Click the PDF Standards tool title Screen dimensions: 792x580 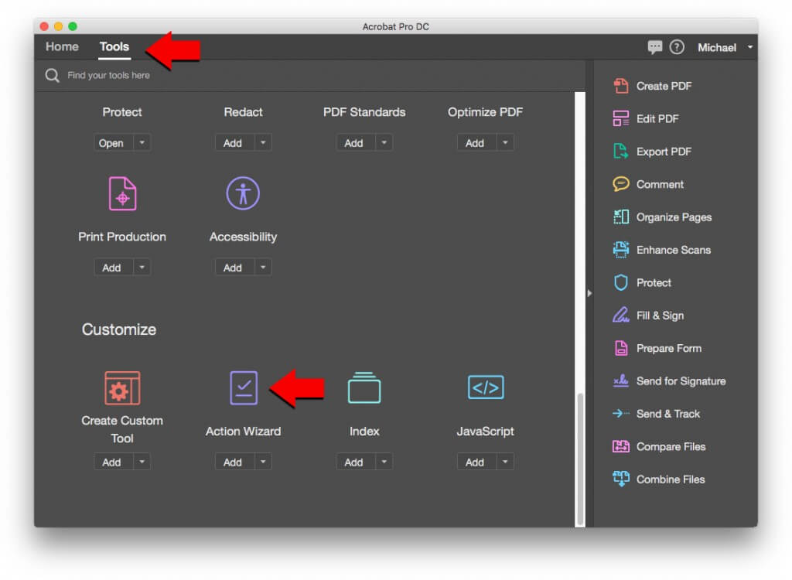pyautogui.click(x=364, y=111)
